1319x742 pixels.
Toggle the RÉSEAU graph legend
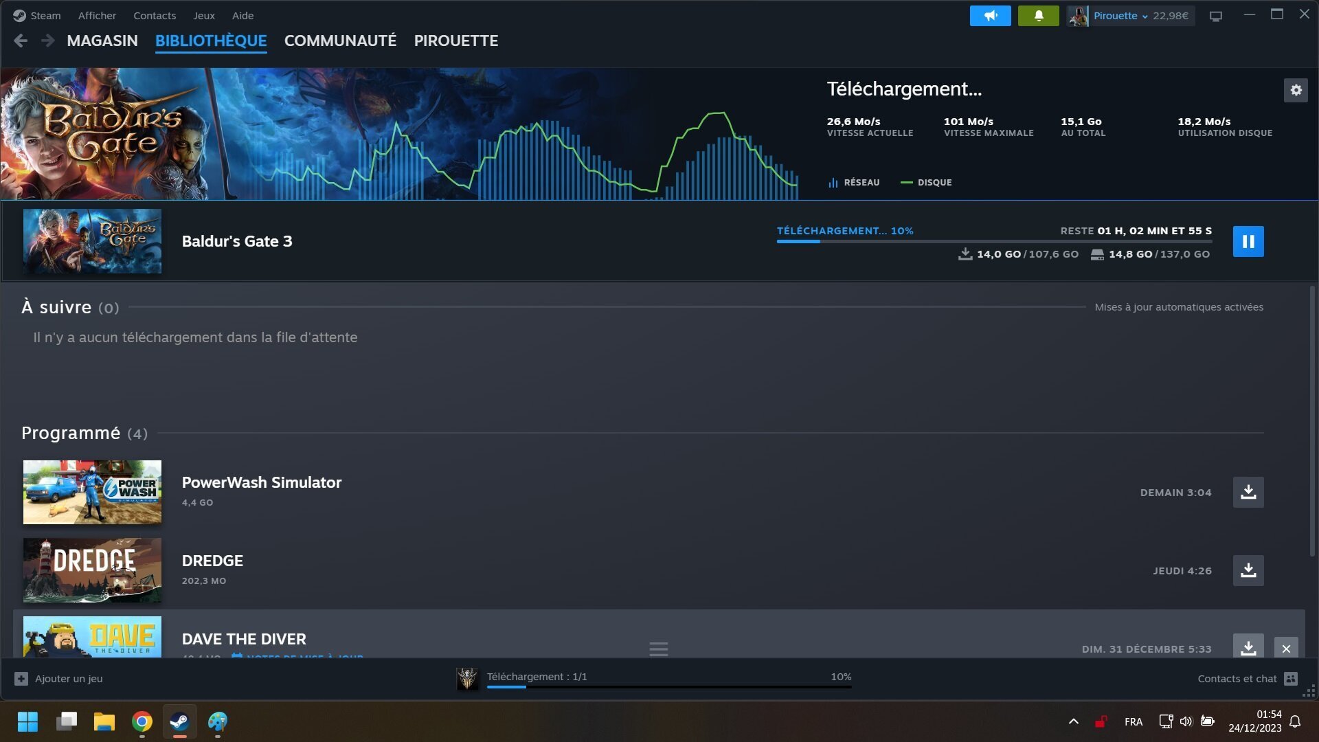854,182
